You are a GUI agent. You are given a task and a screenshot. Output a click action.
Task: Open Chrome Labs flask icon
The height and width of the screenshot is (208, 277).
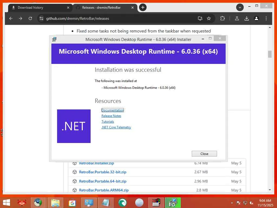coord(237,18)
